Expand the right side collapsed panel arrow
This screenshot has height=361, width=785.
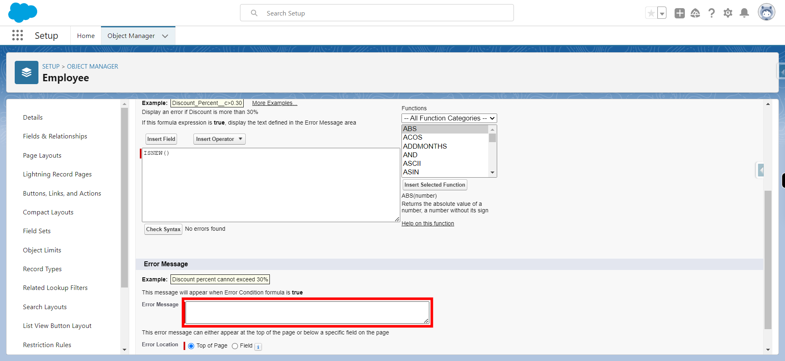[760, 169]
